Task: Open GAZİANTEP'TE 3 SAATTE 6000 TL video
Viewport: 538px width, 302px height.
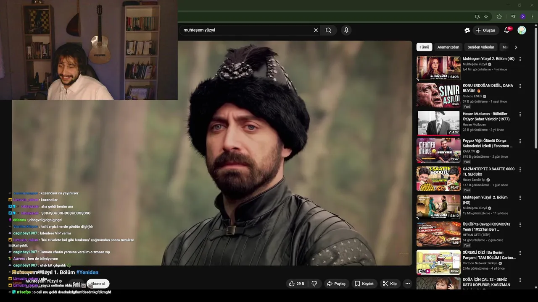Action: pyautogui.click(x=488, y=172)
